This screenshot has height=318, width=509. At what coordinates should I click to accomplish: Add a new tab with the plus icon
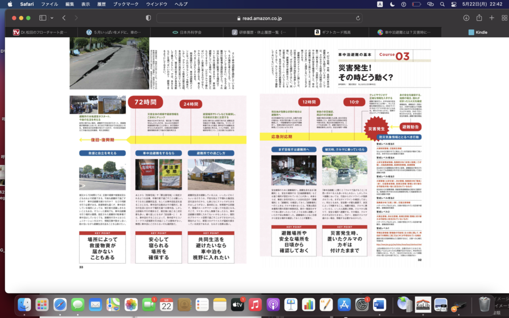492,18
